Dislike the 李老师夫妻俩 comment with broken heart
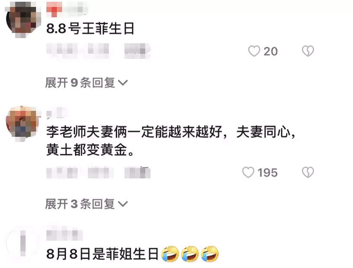This screenshot has width=353, height=268. (308, 172)
